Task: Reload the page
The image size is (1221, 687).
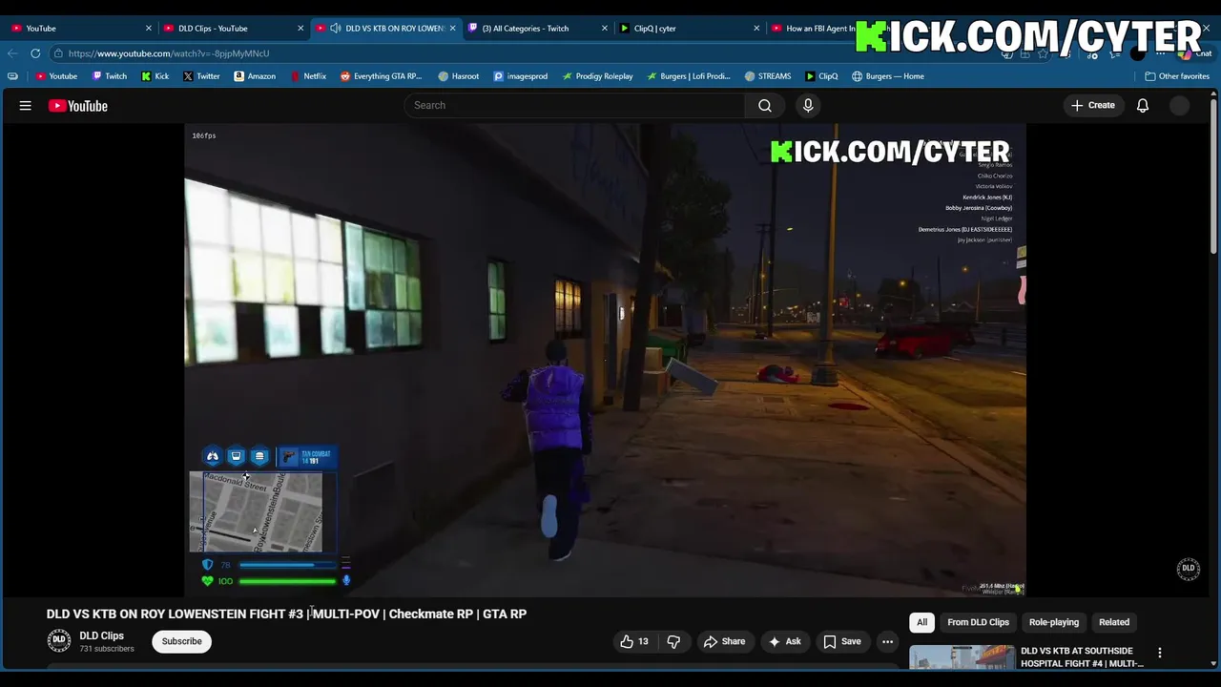Action: 35,53
